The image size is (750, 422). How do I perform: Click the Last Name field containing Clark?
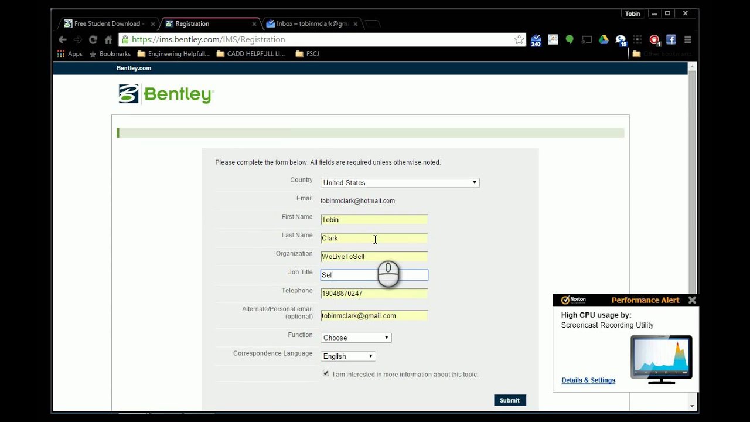pos(374,238)
